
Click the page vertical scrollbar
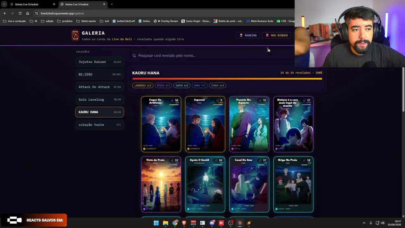tap(403, 89)
